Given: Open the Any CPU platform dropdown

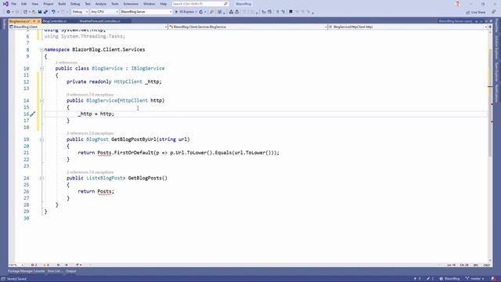Looking at the screenshot, I should click(x=104, y=12).
